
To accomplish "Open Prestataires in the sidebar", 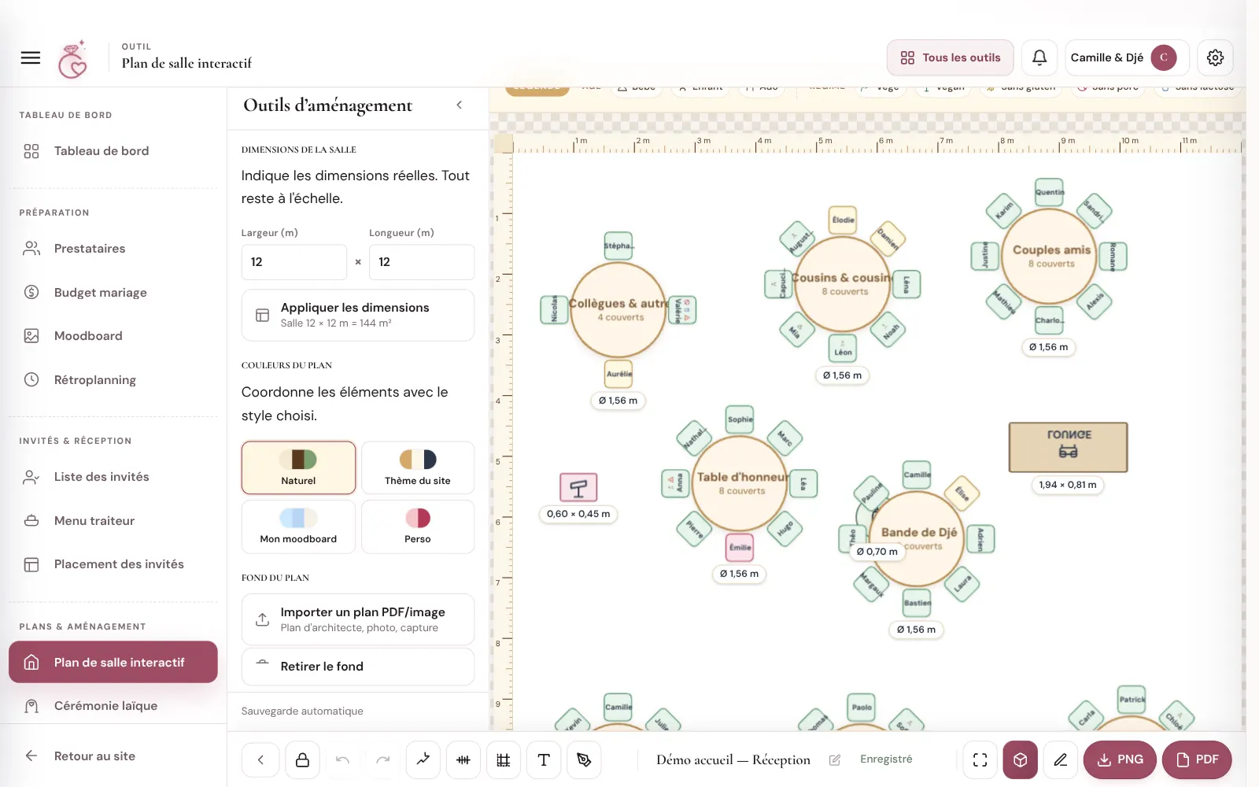I will coord(113,249).
